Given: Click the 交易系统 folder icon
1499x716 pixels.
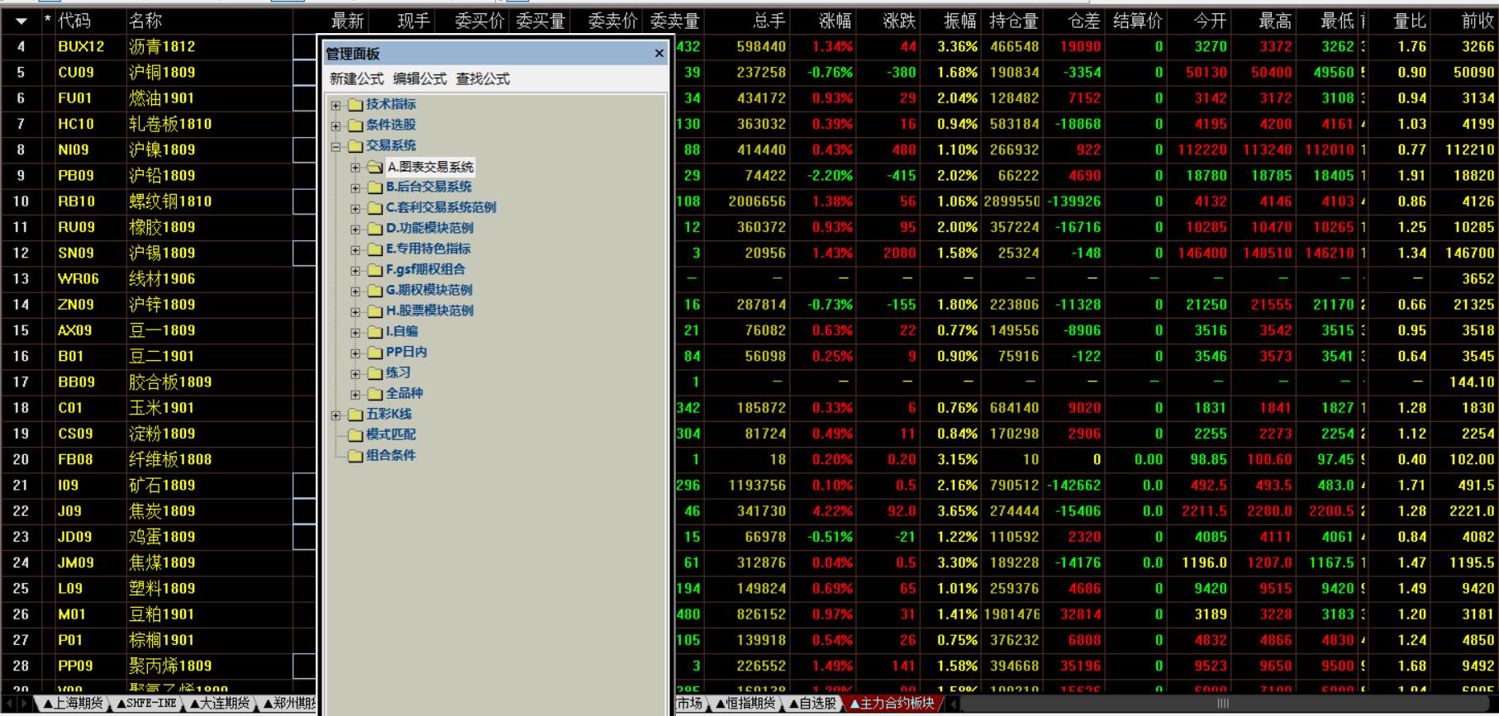Looking at the screenshot, I should click(356, 146).
